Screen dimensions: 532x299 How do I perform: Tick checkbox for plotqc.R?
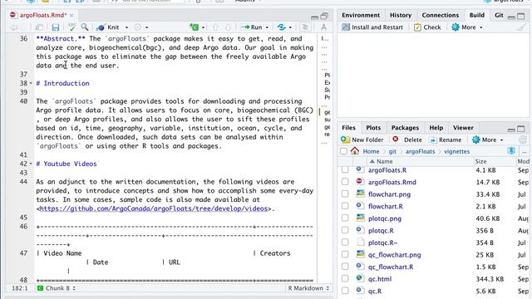[345, 231]
